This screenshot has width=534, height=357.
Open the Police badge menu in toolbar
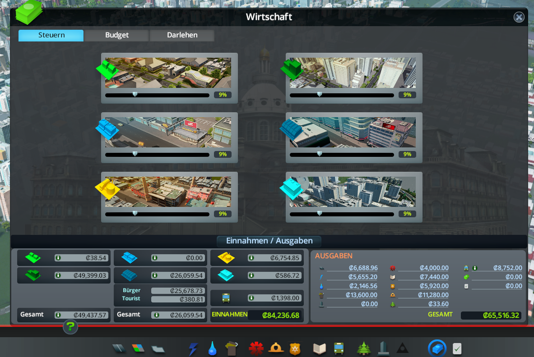pos(295,348)
